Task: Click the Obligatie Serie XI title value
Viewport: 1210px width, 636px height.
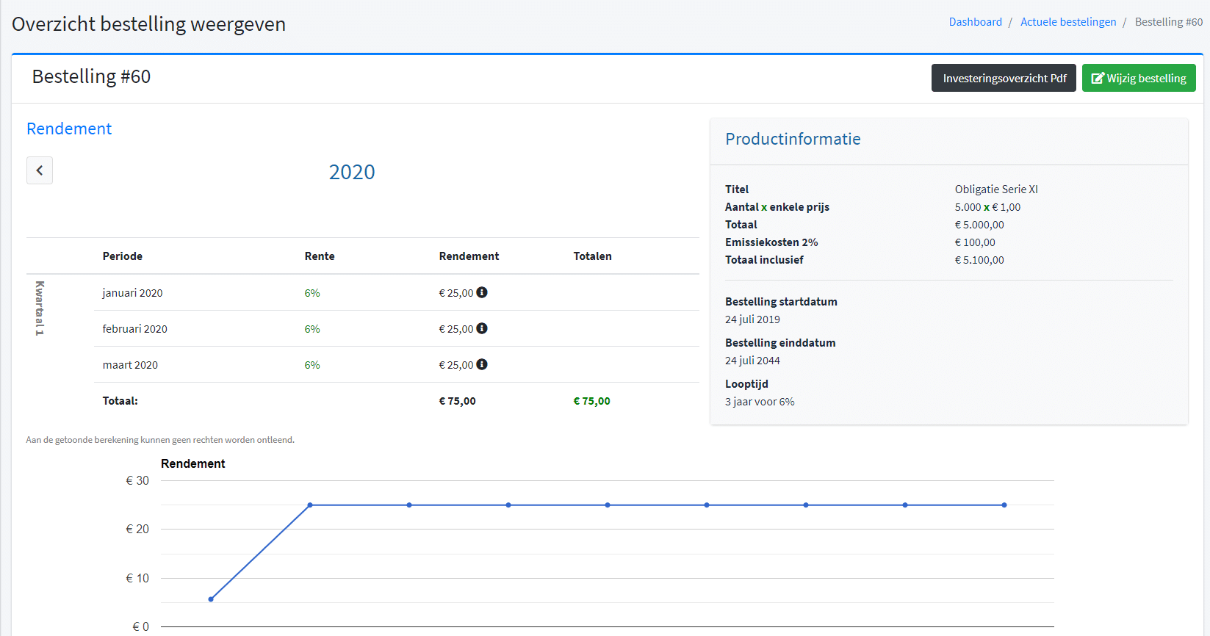Action: (x=996, y=189)
